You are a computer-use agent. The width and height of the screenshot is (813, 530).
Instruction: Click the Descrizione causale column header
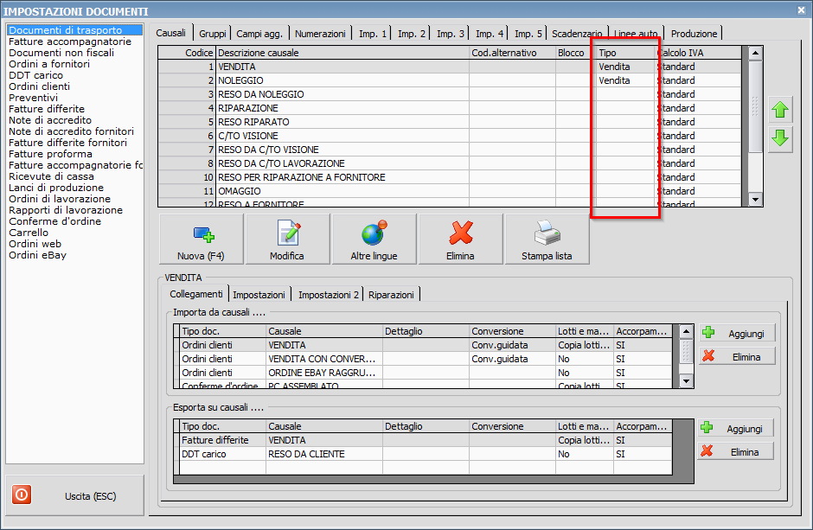pyautogui.click(x=342, y=53)
